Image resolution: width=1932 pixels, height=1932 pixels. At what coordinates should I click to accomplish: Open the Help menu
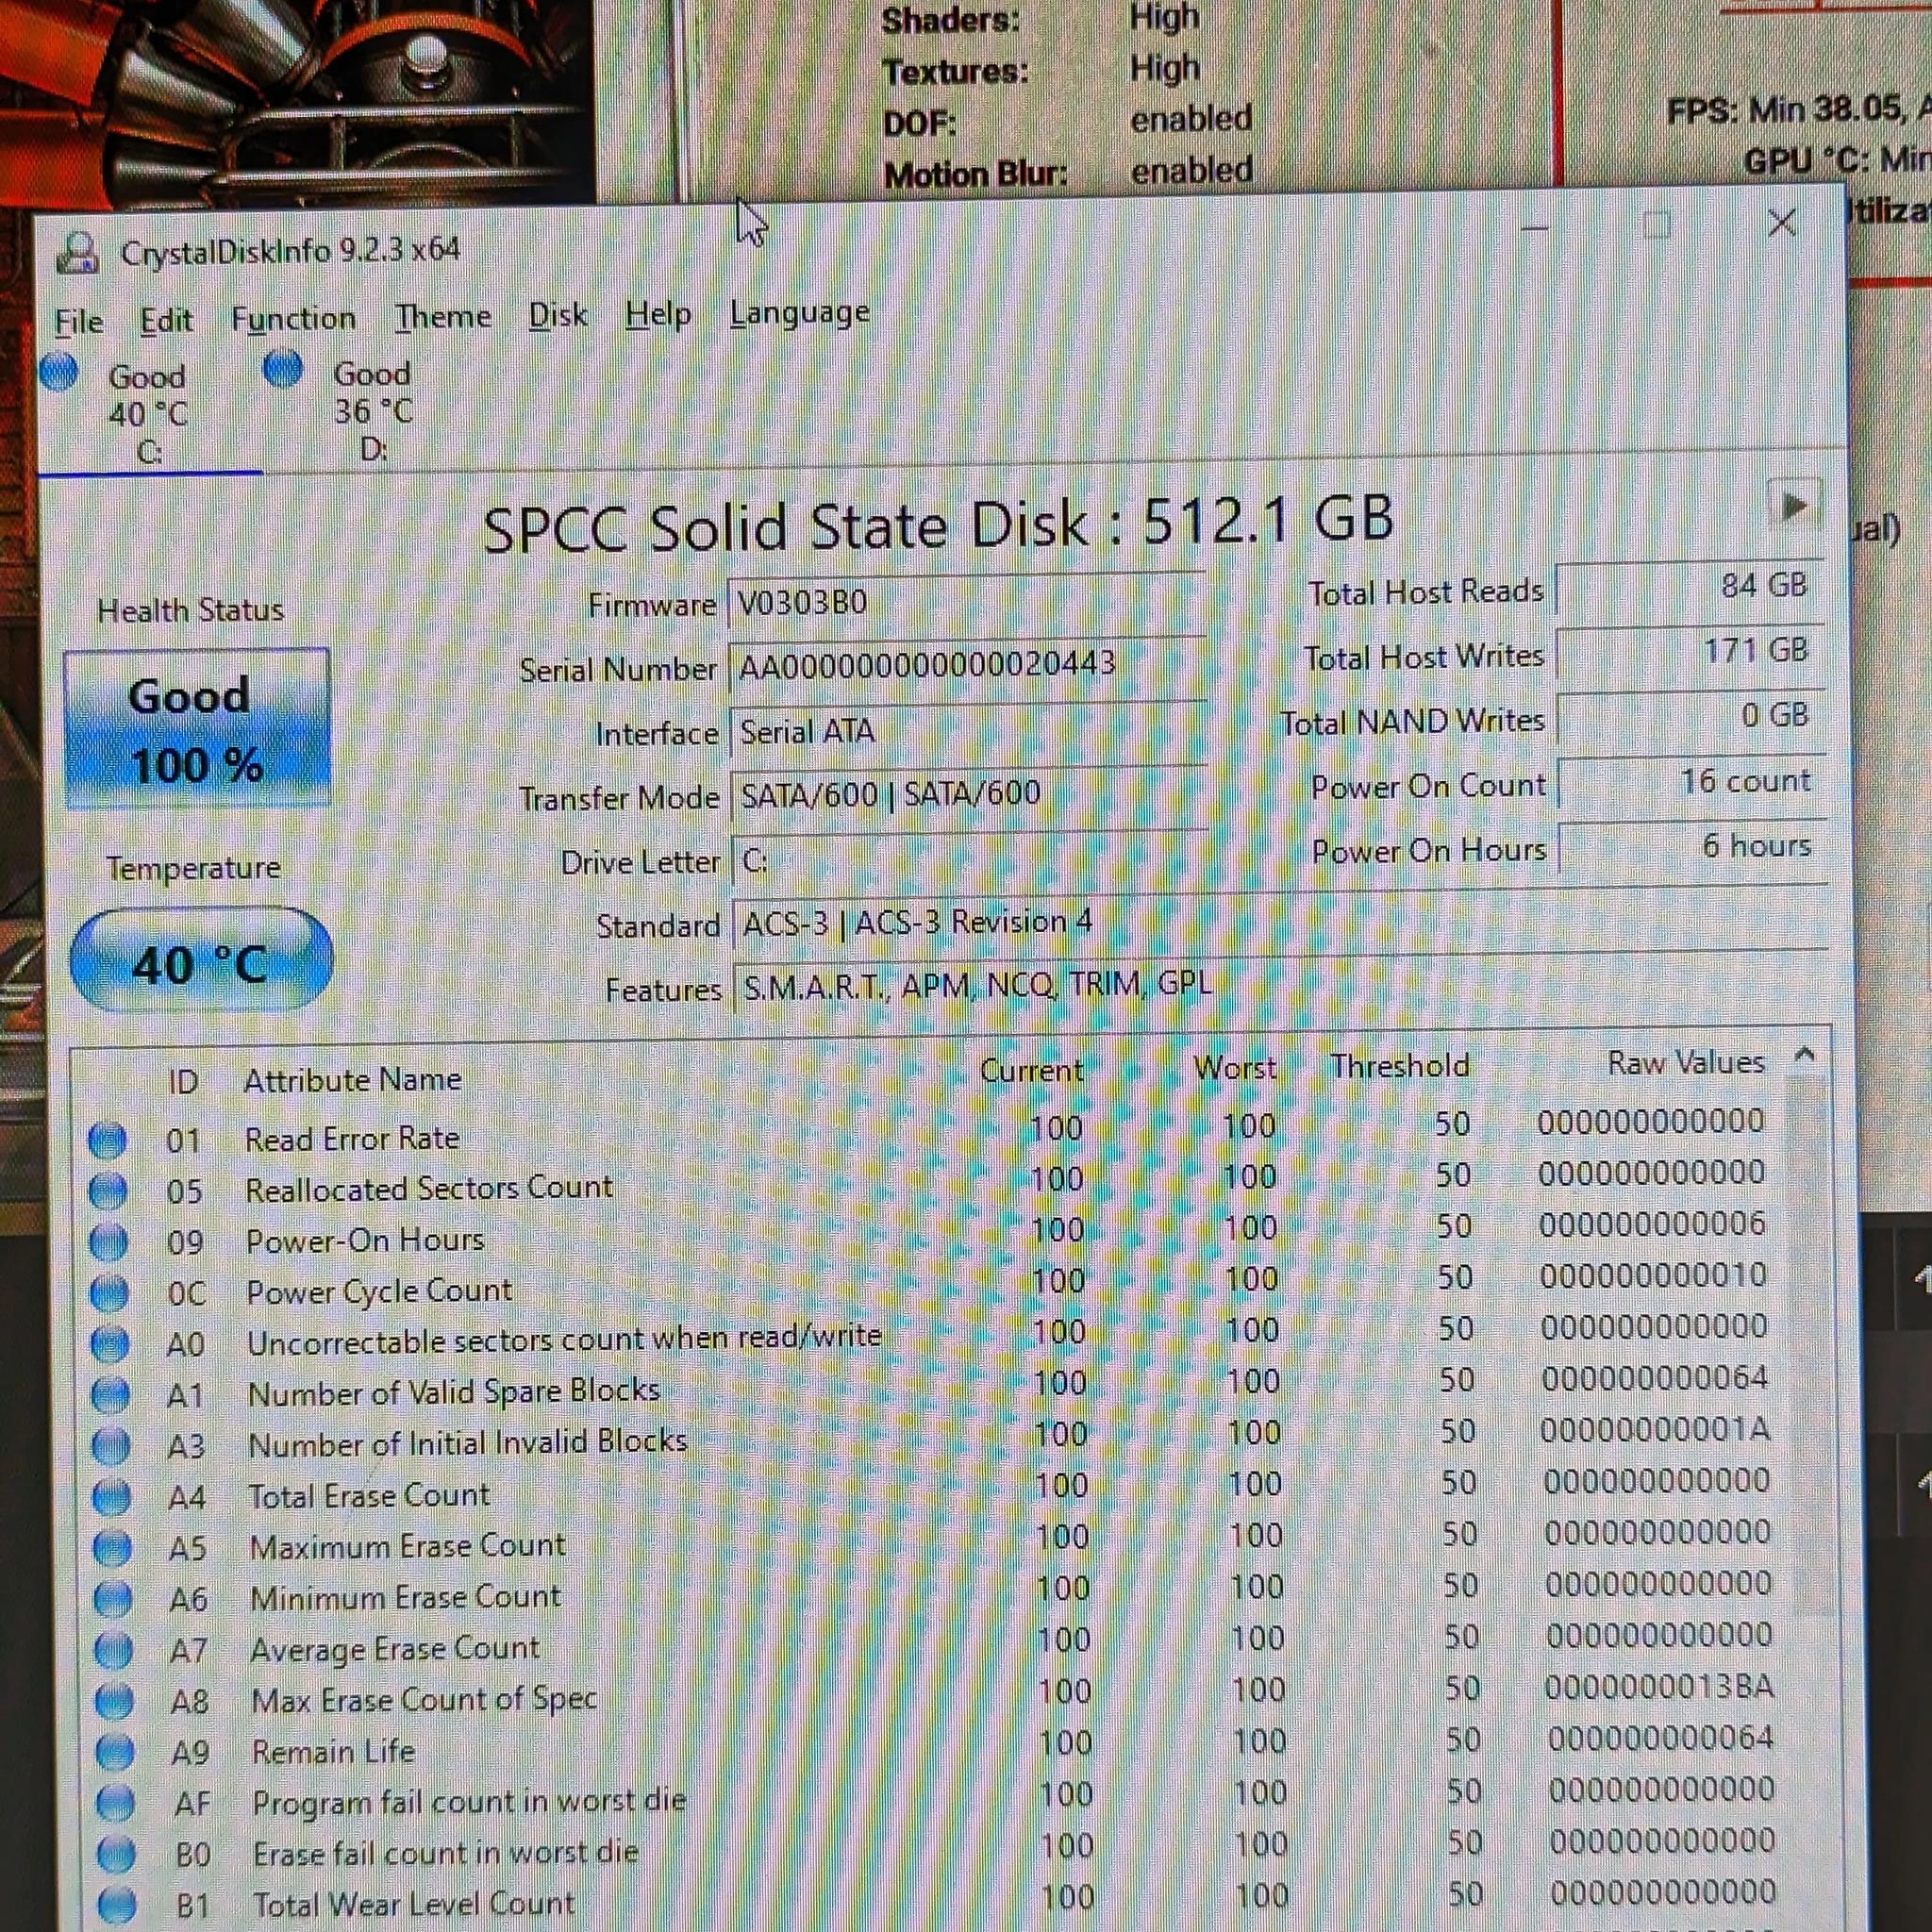click(x=658, y=315)
